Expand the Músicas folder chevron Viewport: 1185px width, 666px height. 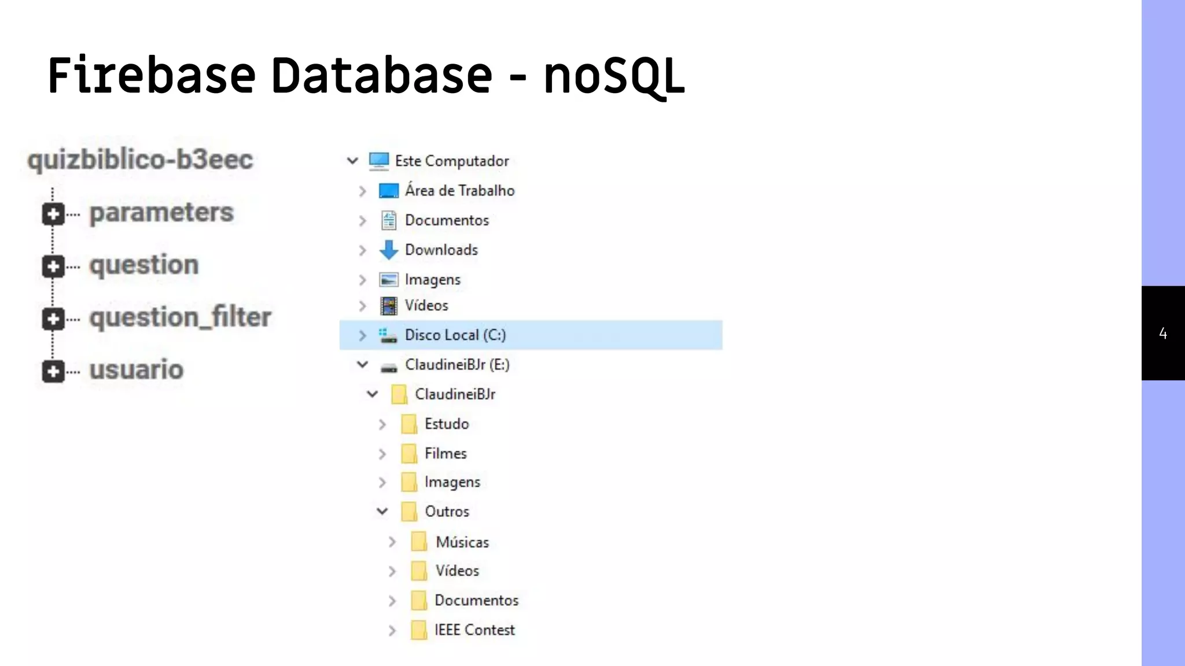392,542
